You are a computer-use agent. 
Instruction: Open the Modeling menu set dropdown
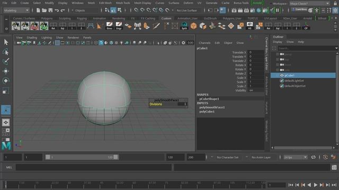pos(16,11)
